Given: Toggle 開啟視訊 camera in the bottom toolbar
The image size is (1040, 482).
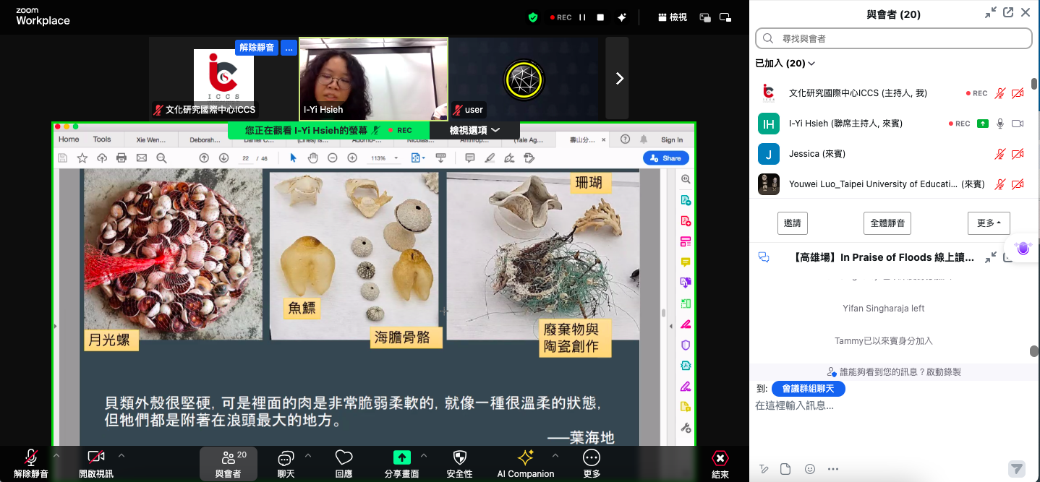Looking at the screenshot, I should pos(95,457).
